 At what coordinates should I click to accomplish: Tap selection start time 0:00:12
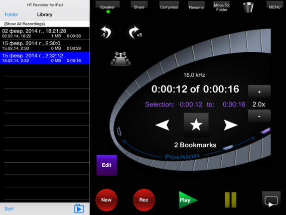[x=191, y=104]
